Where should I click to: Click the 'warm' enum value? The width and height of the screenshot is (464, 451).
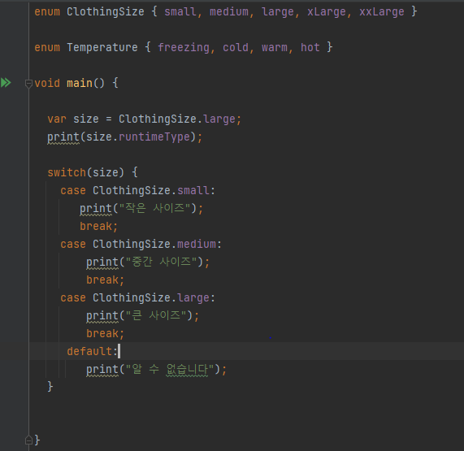275,47
